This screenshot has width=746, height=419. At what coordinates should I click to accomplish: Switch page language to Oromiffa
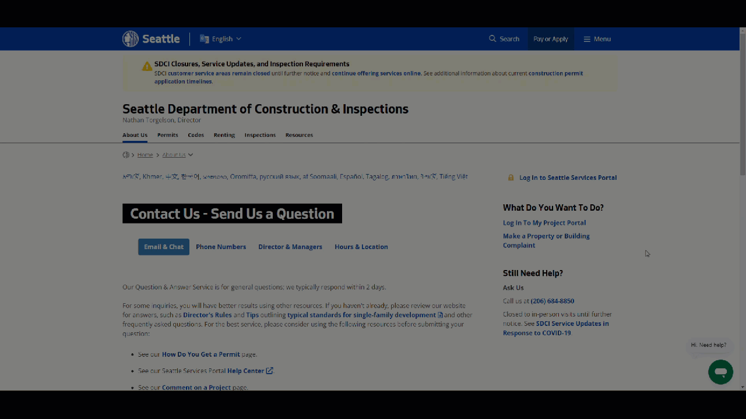tap(243, 176)
